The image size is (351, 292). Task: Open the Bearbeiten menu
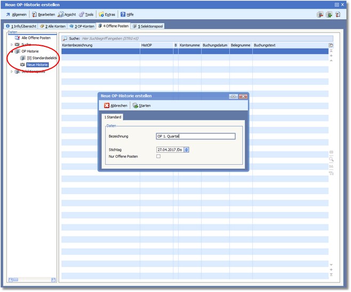coord(43,14)
